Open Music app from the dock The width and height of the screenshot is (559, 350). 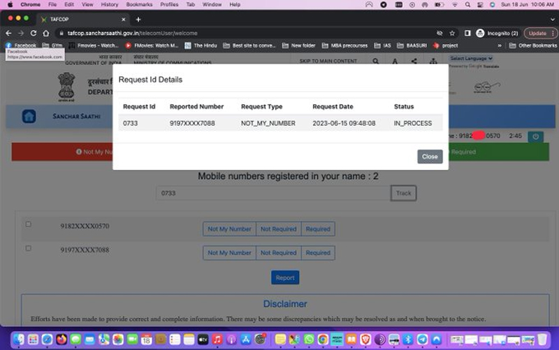(217, 340)
